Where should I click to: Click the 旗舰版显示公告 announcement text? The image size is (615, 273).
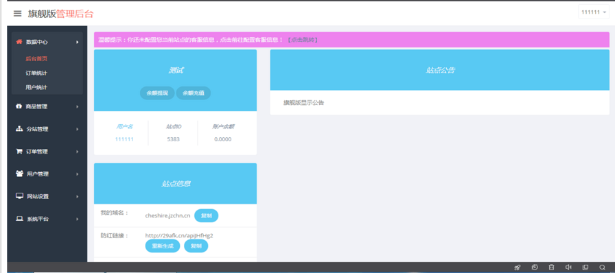303,103
